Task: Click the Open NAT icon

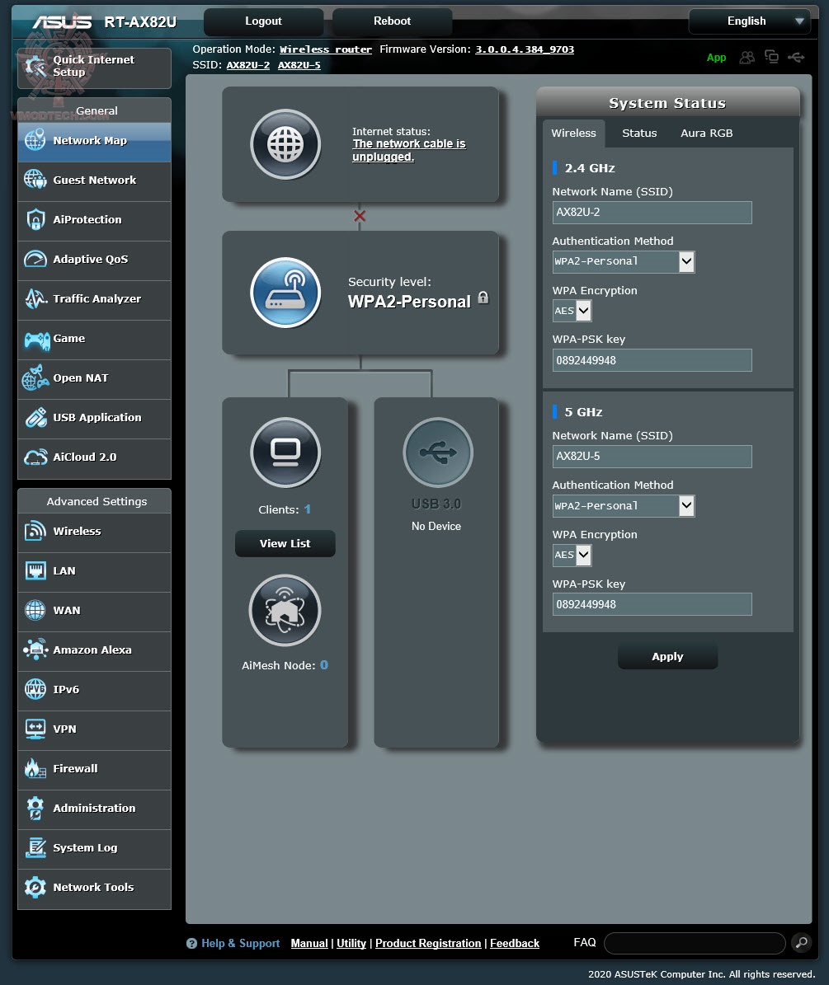Action: click(x=35, y=378)
